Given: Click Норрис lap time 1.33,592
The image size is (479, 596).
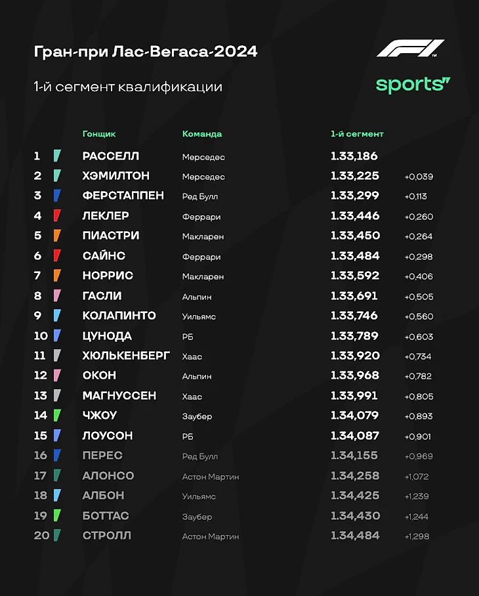Looking at the screenshot, I should point(355,275).
